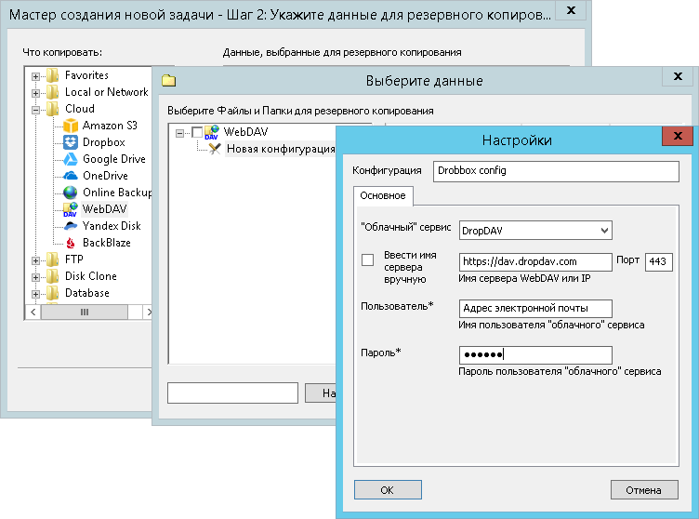Click the 'Отмена' button

point(644,490)
